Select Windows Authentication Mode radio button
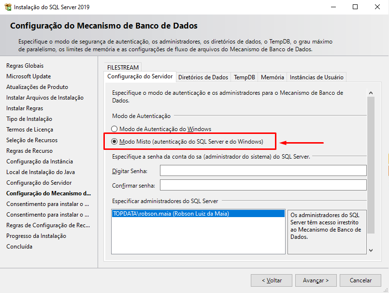The image size is (389, 293). (115, 129)
